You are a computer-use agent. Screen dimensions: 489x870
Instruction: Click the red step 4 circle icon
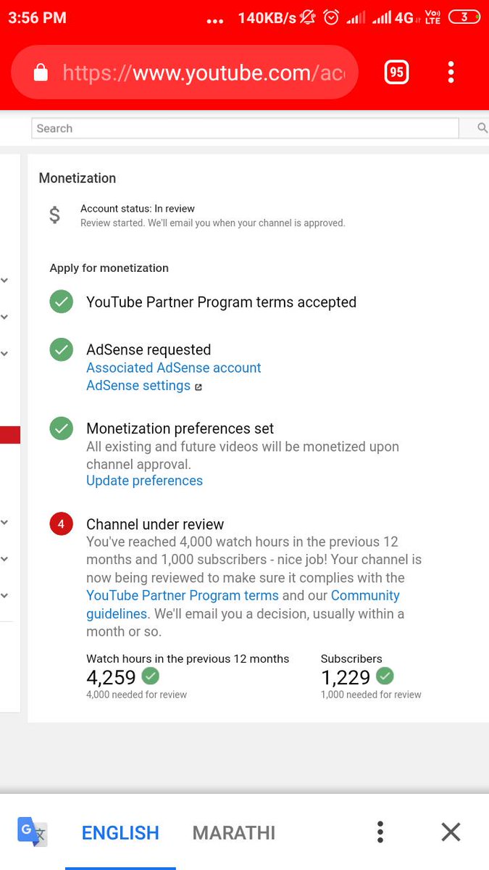coord(62,524)
